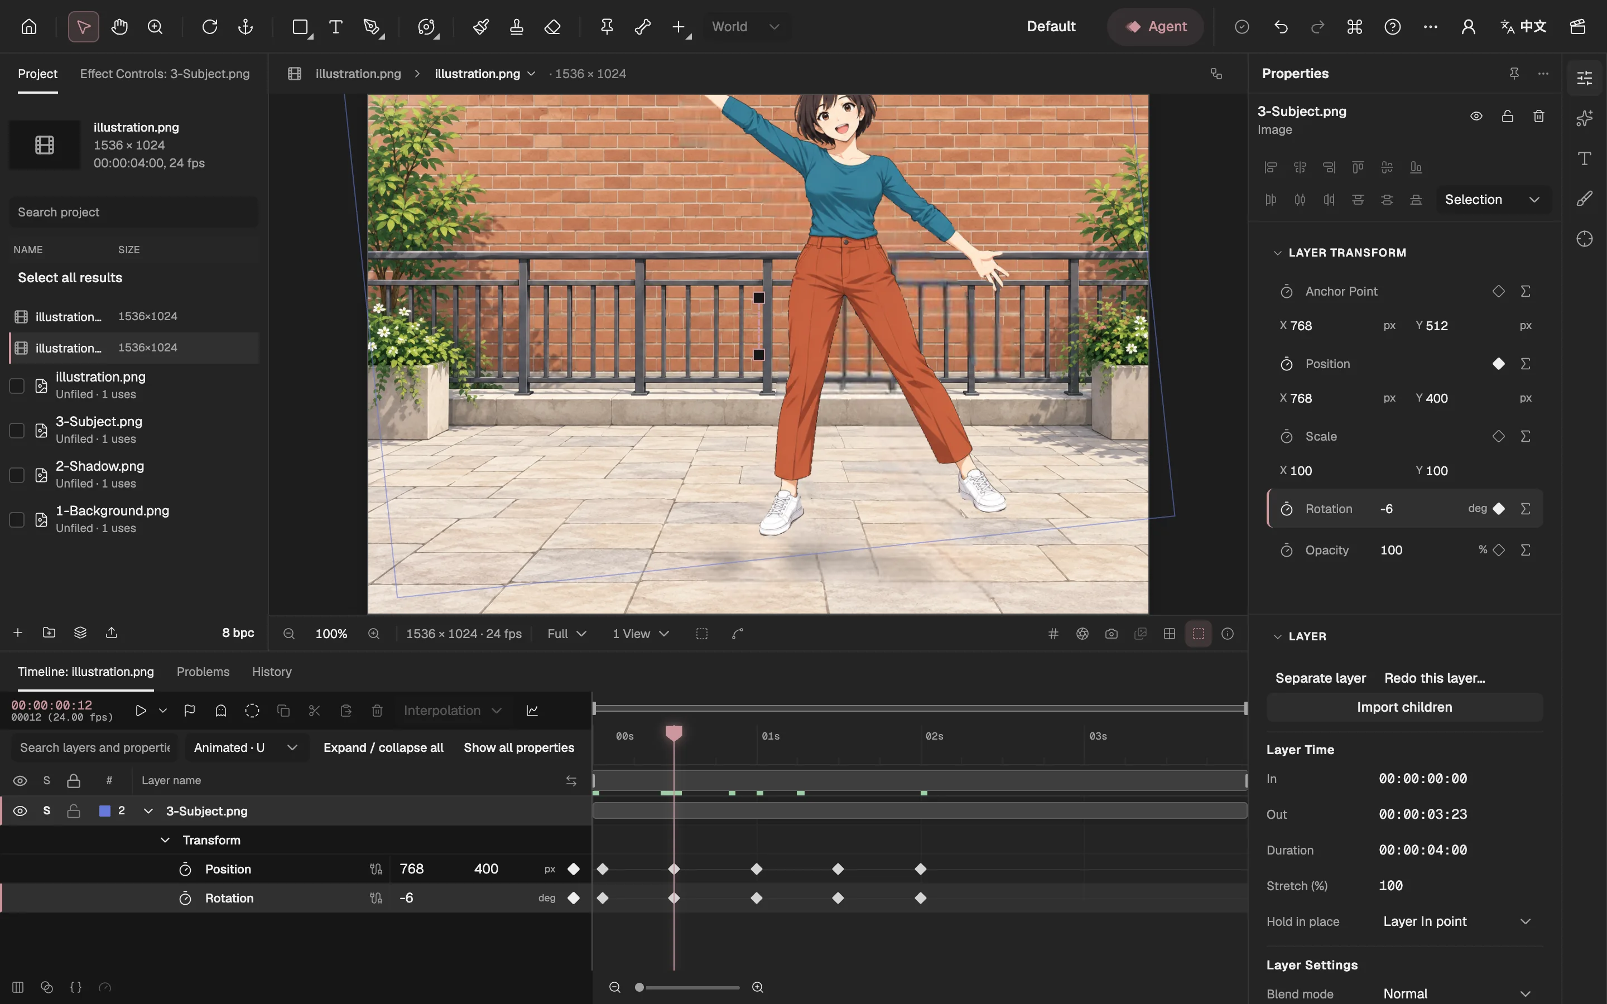This screenshot has height=1004, width=1607.
Task: Select the Anchor point tool
Action: [246, 27]
